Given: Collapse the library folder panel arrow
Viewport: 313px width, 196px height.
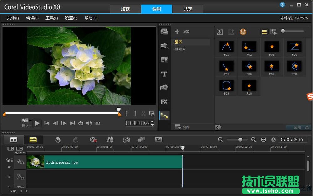Looking at the screenshot, I should click(x=218, y=127).
